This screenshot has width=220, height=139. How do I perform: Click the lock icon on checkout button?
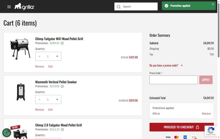click(197, 127)
